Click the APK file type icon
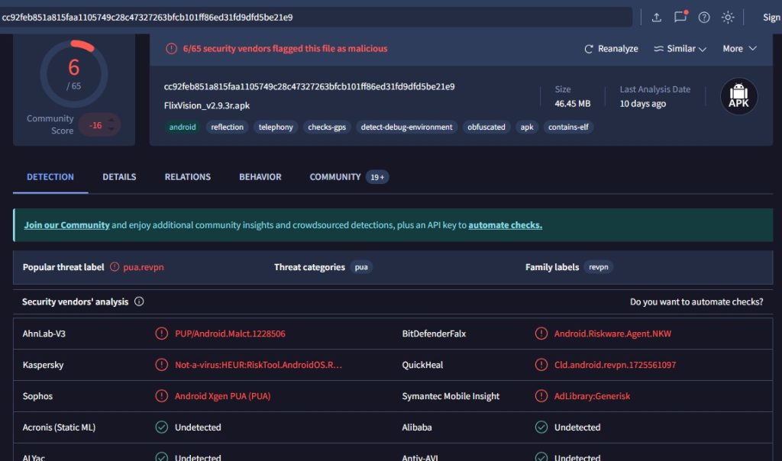The height and width of the screenshot is (461, 782). coord(738,95)
